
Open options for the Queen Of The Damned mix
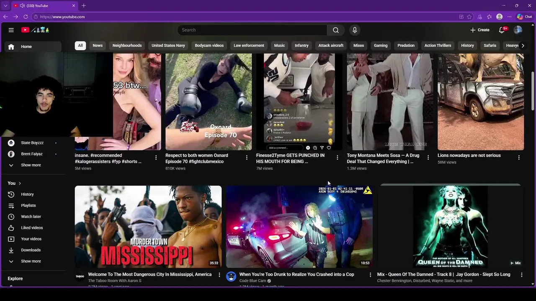(x=521, y=275)
